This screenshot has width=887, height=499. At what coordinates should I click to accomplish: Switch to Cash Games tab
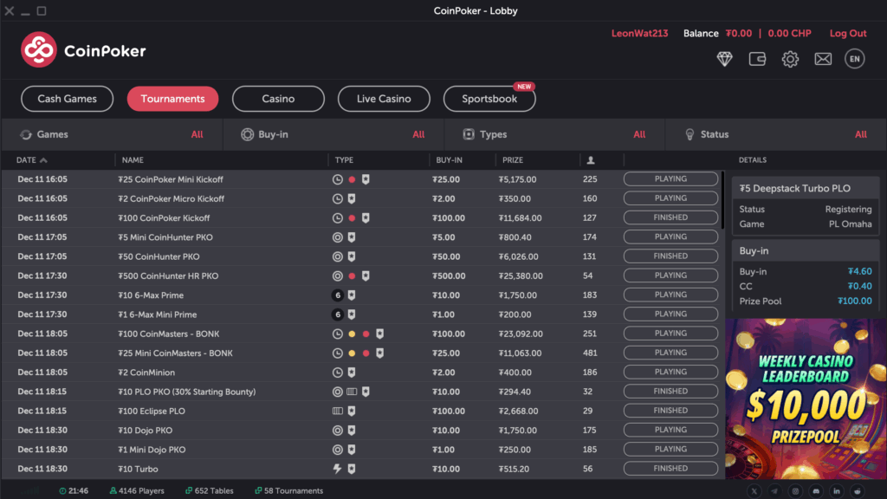(x=68, y=99)
